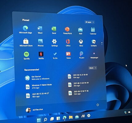The height and width of the screenshot is (123, 132).
Task: Open the Excel pinned app
Action: (54, 30)
